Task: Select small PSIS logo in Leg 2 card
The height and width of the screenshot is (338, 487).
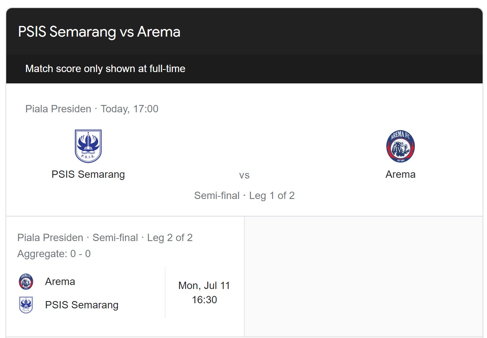Action: tap(26, 305)
